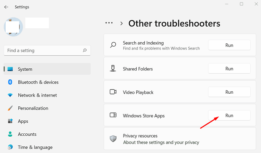This screenshot has width=261, height=153.
Task: Click the Windows Store Apps label
Action: coord(144,116)
